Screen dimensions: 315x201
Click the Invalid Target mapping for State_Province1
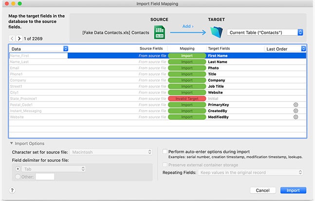[x=187, y=99]
